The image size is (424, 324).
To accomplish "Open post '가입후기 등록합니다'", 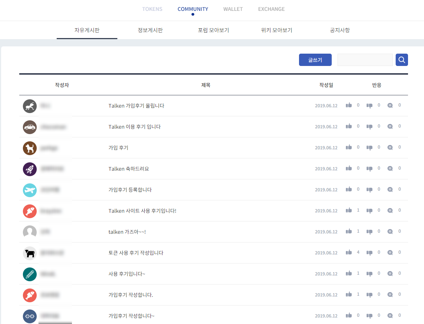I will pyautogui.click(x=130, y=190).
